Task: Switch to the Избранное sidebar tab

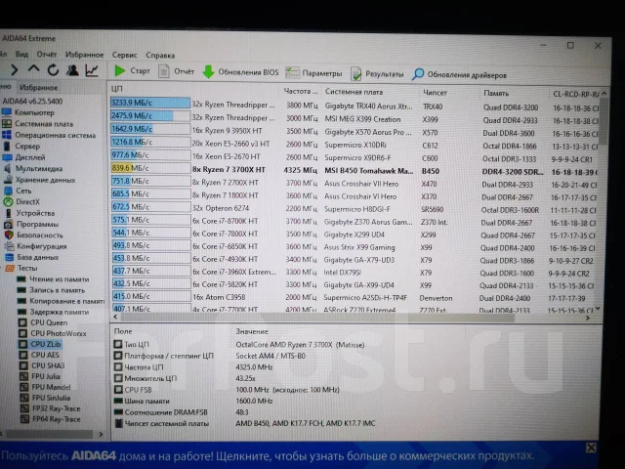Action: pyautogui.click(x=39, y=87)
